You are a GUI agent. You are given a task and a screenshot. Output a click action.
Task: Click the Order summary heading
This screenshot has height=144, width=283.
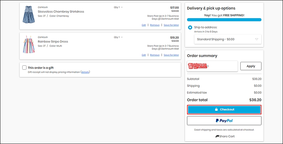202,56
